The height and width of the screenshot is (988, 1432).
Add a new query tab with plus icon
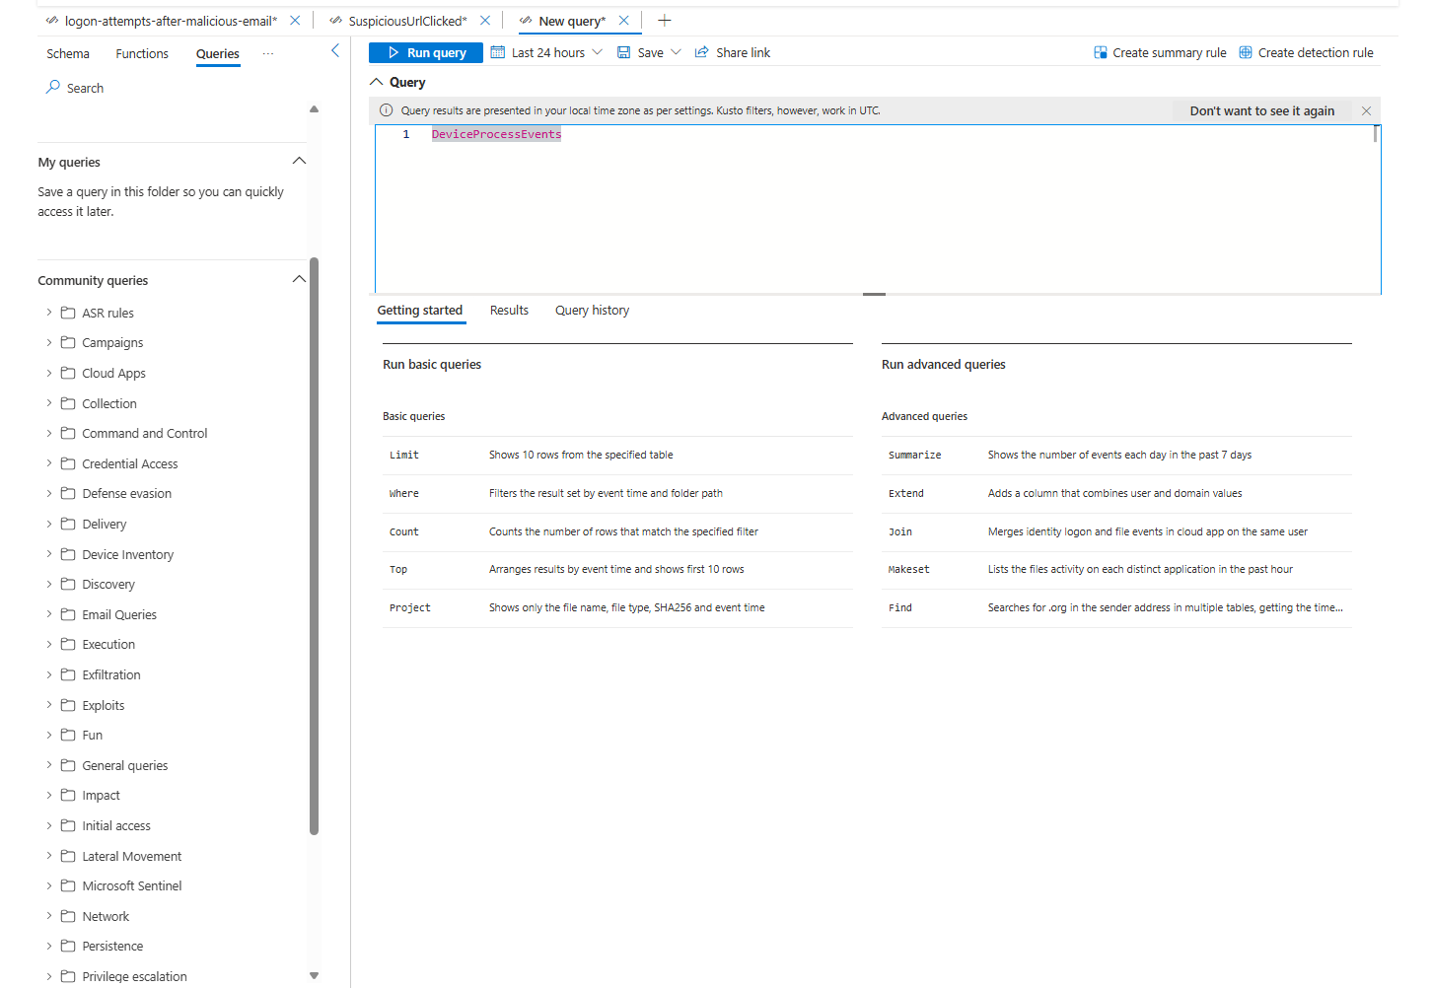coord(665,21)
